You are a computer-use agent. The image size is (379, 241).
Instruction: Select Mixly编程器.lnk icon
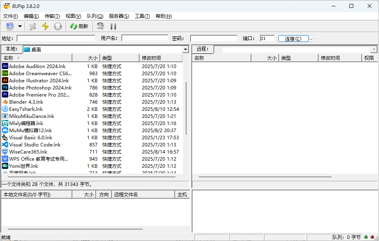click(5, 123)
